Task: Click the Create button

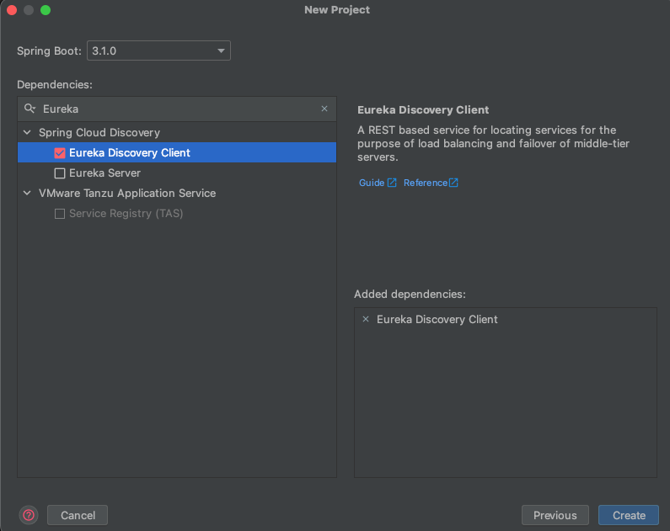Action: click(x=629, y=515)
